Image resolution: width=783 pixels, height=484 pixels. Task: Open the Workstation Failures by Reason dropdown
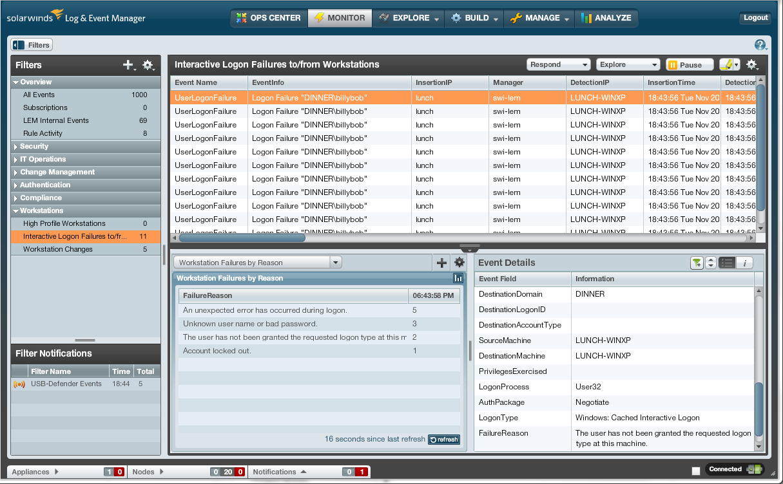click(x=258, y=263)
